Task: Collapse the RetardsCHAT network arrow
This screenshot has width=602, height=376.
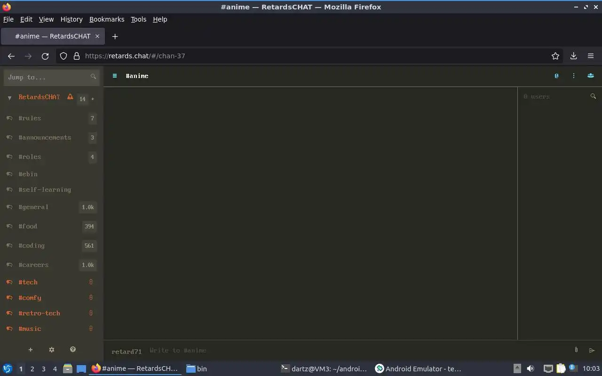Action: point(9,98)
